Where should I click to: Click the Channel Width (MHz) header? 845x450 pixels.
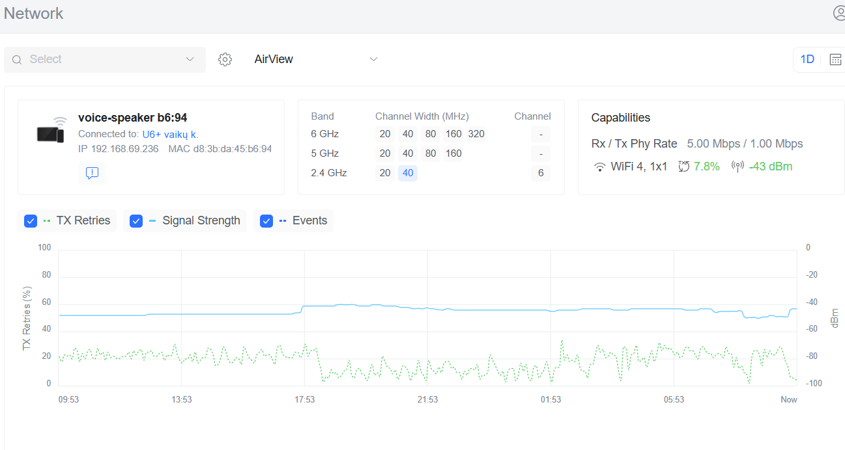[422, 116]
